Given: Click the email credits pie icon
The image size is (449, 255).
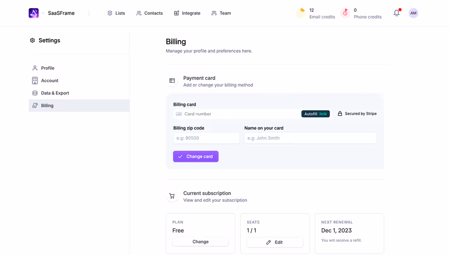Looking at the screenshot, I should click(x=301, y=13).
